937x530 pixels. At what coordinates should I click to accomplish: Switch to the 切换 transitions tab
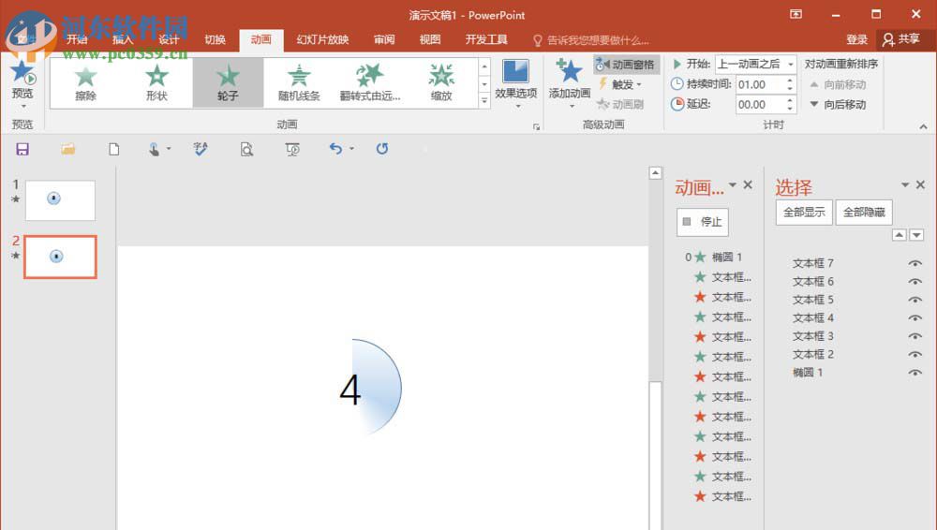coord(216,39)
